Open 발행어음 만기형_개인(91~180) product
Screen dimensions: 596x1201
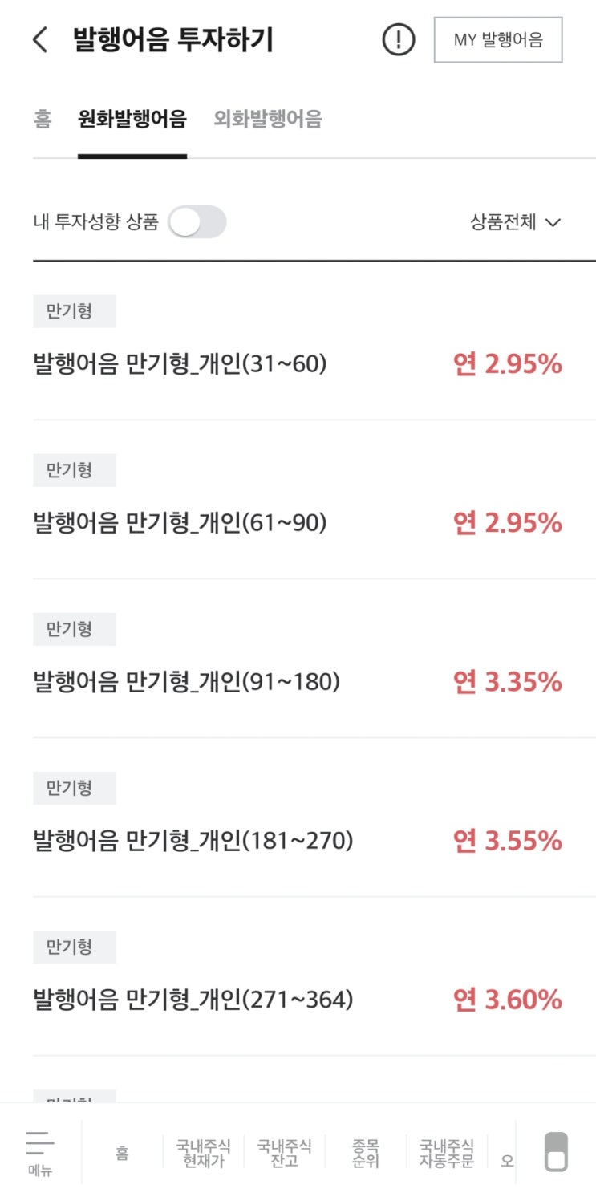[298, 666]
